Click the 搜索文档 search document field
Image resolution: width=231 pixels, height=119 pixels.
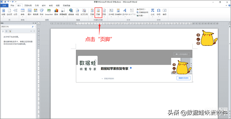click(x=16, y=27)
